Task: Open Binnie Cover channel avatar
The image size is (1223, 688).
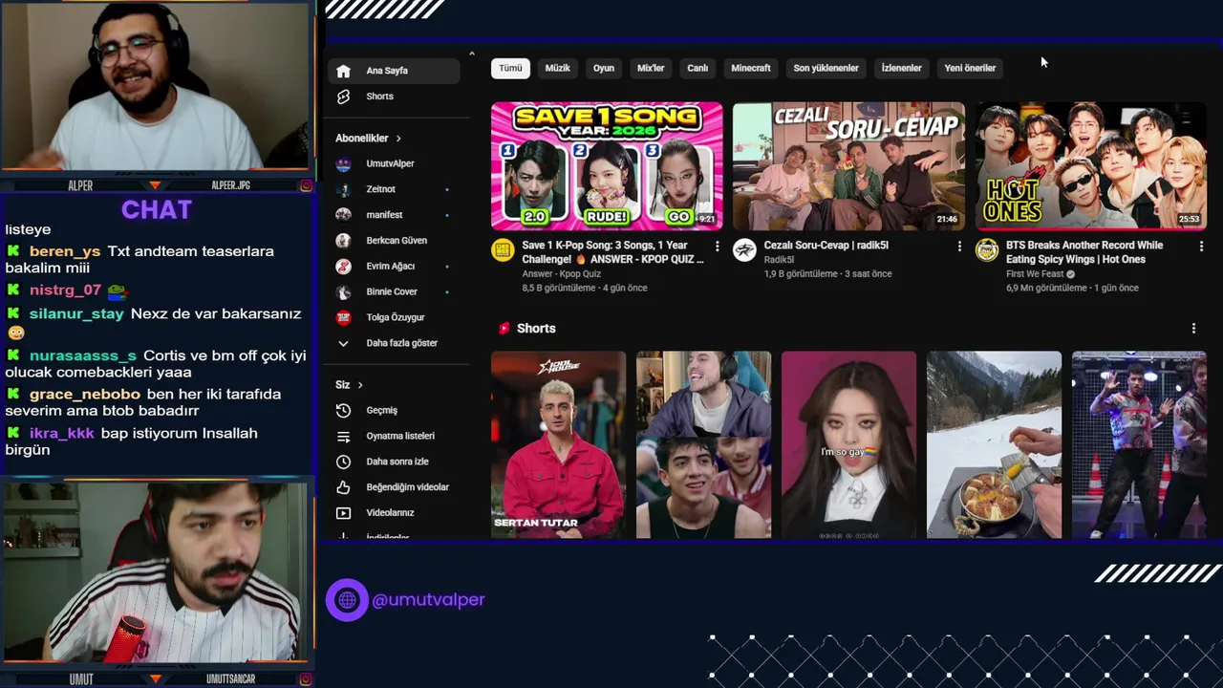Action: [344, 291]
